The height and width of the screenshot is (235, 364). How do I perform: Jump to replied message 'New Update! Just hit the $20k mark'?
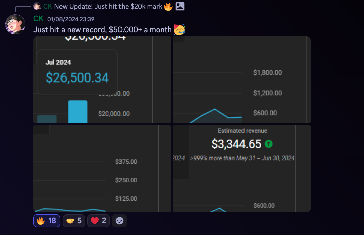pyautogui.click(x=108, y=6)
